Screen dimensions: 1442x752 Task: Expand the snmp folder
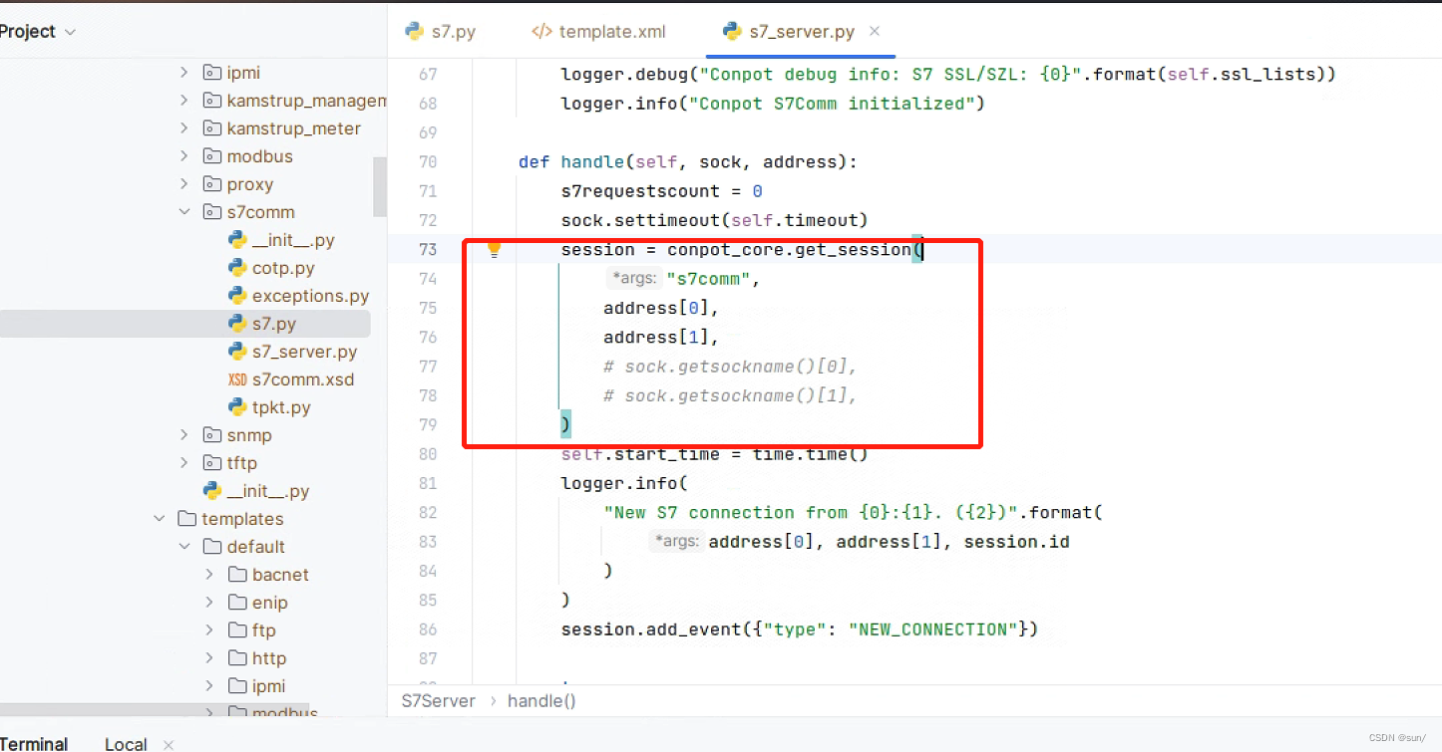coord(183,435)
